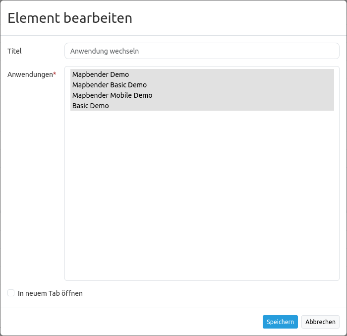This screenshot has height=336, width=347.
Task: Click the Anwendungen field label
Action: [x=30, y=74]
